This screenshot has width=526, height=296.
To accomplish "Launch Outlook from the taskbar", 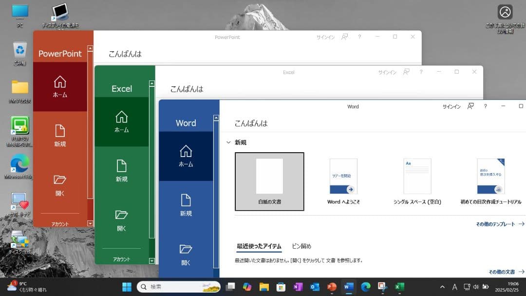I will [x=315, y=287].
